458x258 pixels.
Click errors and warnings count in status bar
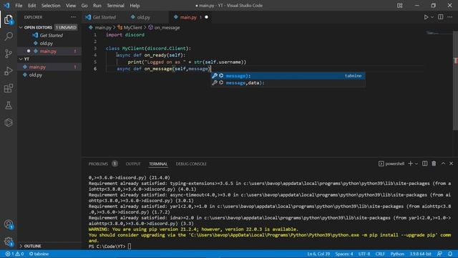click(x=14, y=254)
